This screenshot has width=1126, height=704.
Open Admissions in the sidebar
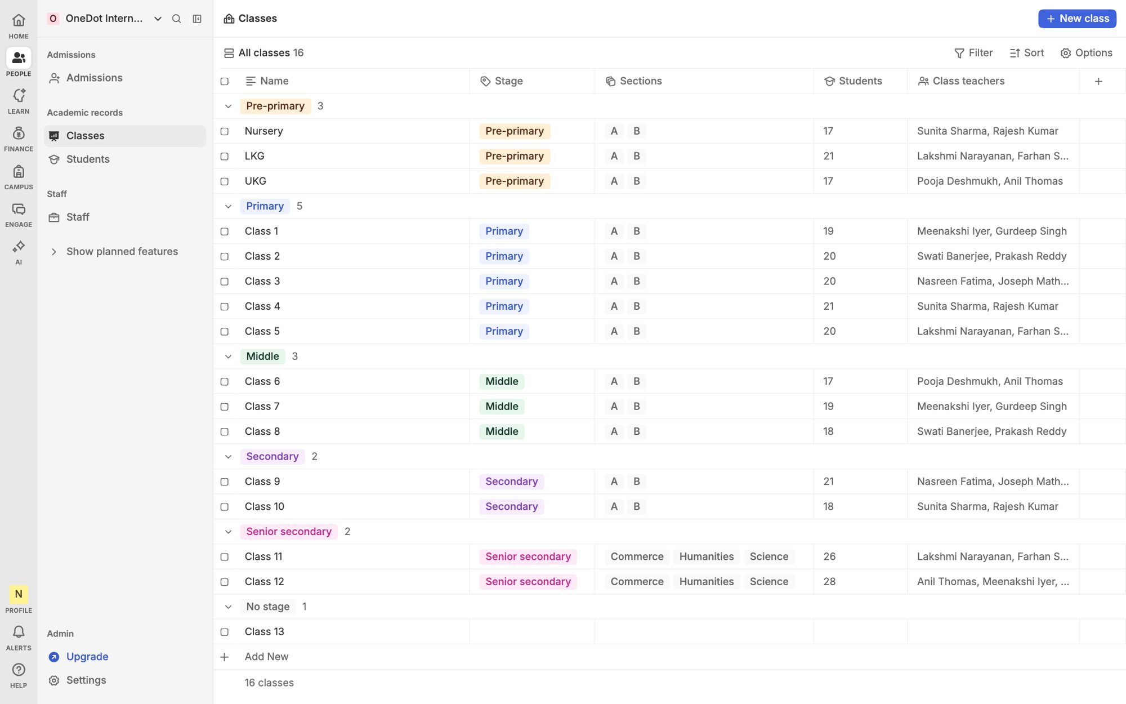125,78
